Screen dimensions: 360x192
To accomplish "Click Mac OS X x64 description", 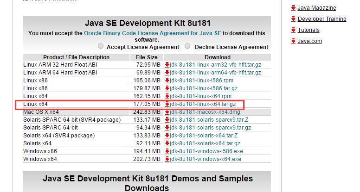I will [41, 112].
